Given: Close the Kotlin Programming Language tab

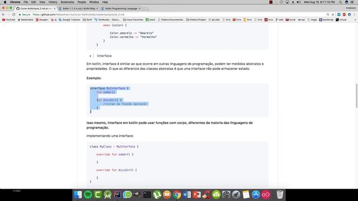Looking at the screenshot, I should pyautogui.click(x=139, y=8).
